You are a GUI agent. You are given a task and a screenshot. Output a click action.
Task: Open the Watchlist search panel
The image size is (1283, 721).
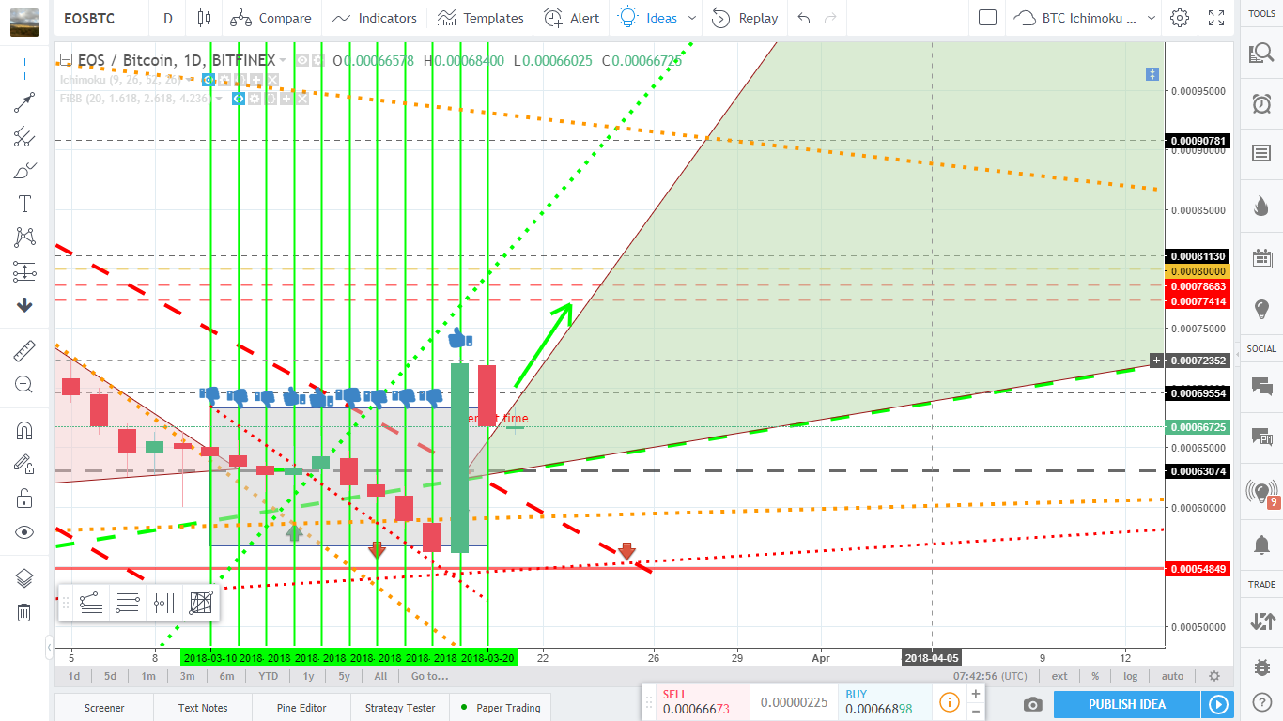1261,54
